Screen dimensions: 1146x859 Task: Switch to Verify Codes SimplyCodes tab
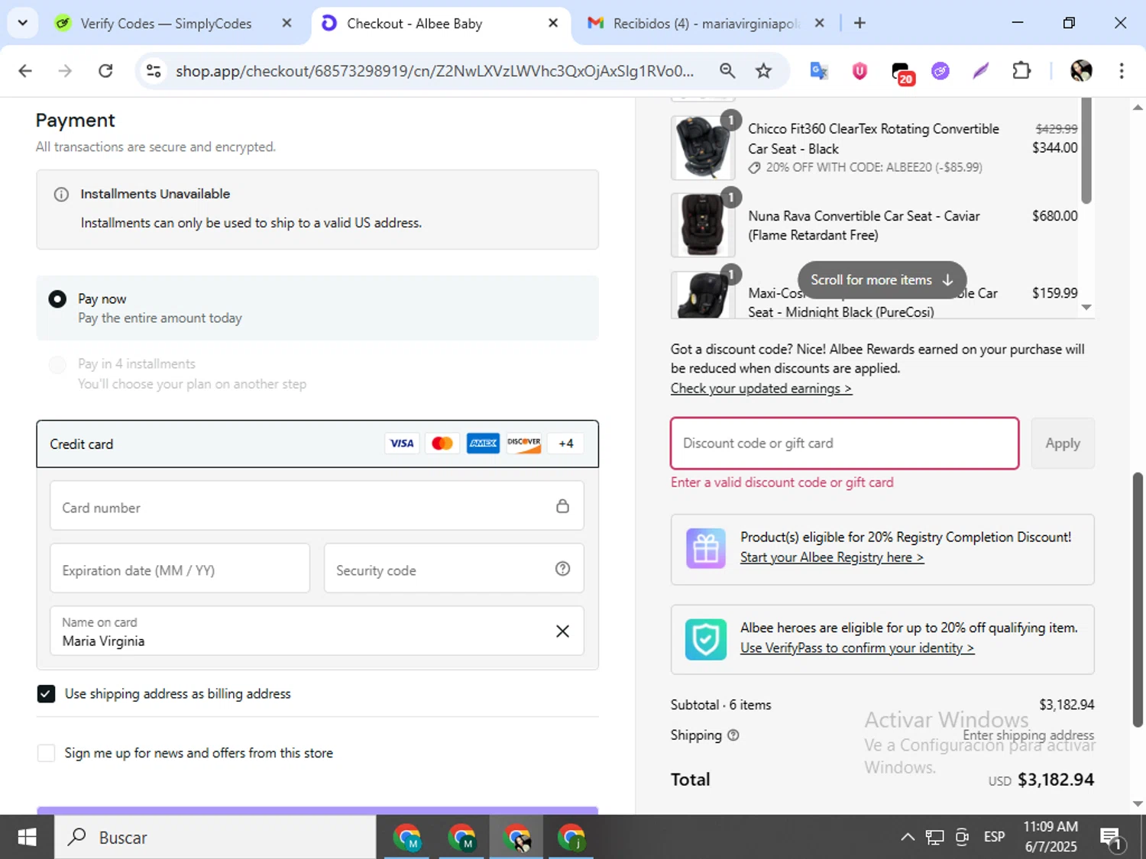[166, 24]
